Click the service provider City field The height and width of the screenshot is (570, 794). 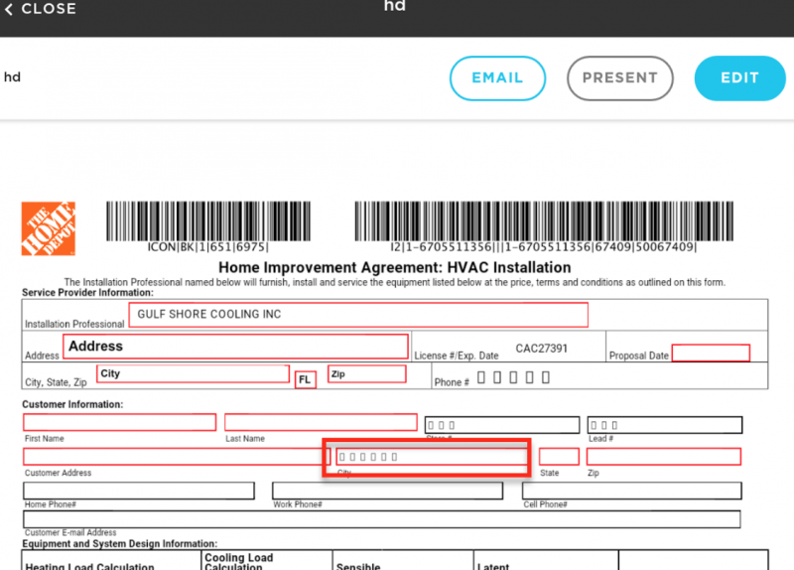pyautogui.click(x=193, y=374)
